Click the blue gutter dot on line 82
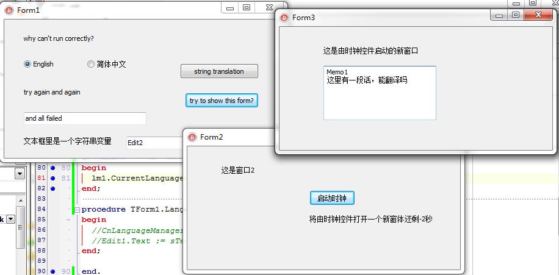 click(52, 188)
